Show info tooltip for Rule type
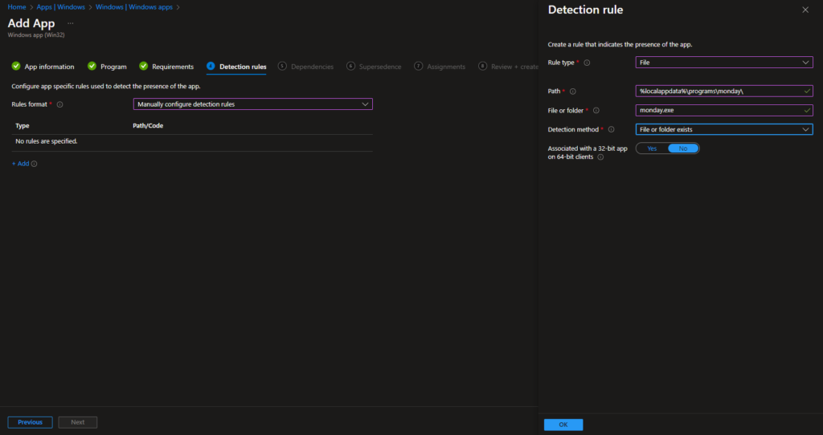 point(587,63)
